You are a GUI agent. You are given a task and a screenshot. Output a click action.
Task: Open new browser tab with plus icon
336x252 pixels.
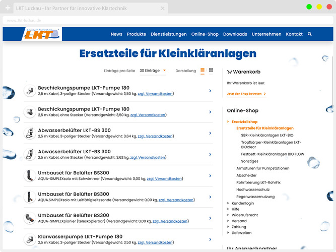(8, 9)
